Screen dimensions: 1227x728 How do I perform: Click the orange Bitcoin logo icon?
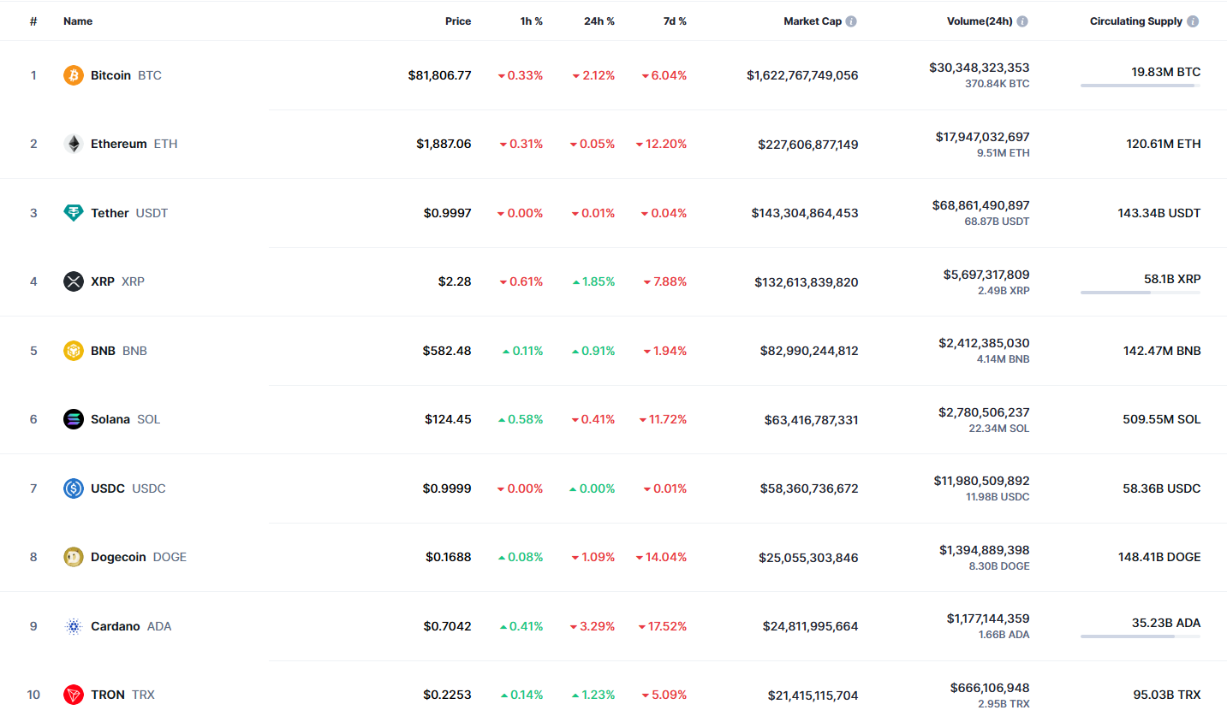pos(74,75)
